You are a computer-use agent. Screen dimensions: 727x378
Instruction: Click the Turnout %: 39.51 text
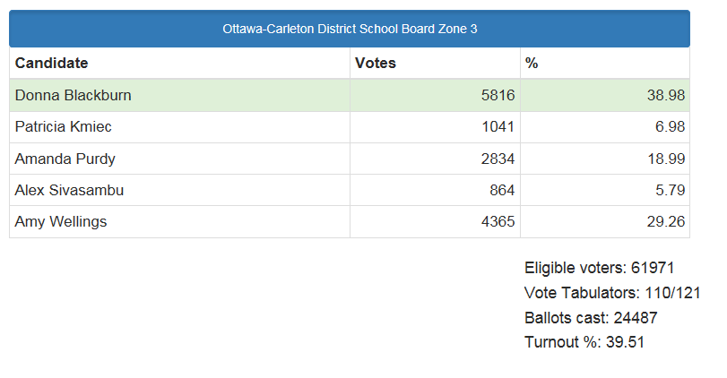pyautogui.click(x=584, y=341)
